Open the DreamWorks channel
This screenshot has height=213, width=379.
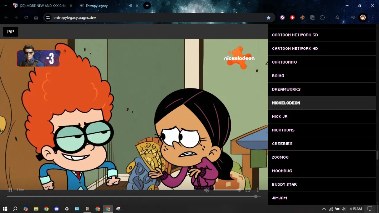coord(322,89)
